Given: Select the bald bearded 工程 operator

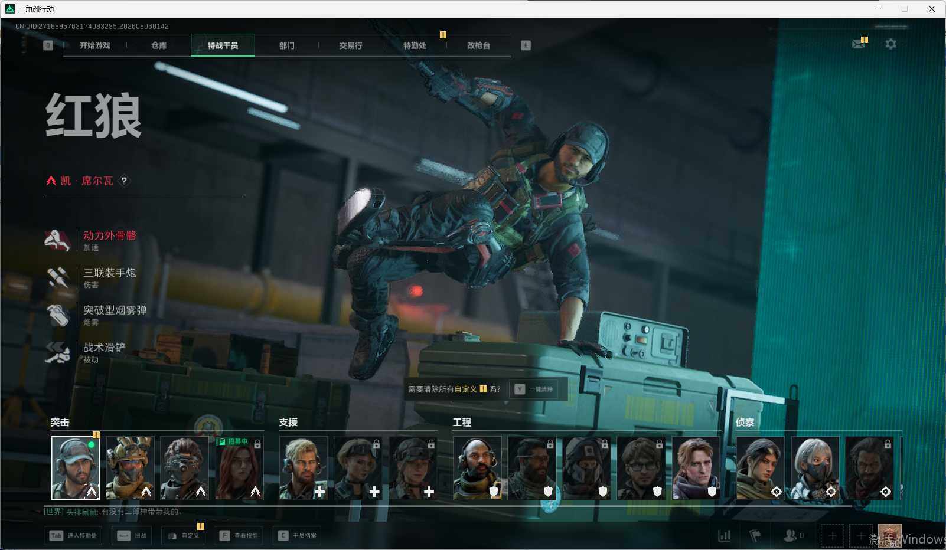Looking at the screenshot, I should 477,468.
